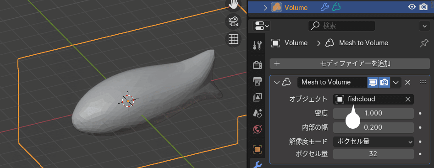Grab the modifier drag handle dots
The height and width of the screenshot is (168, 434).
click(423, 82)
